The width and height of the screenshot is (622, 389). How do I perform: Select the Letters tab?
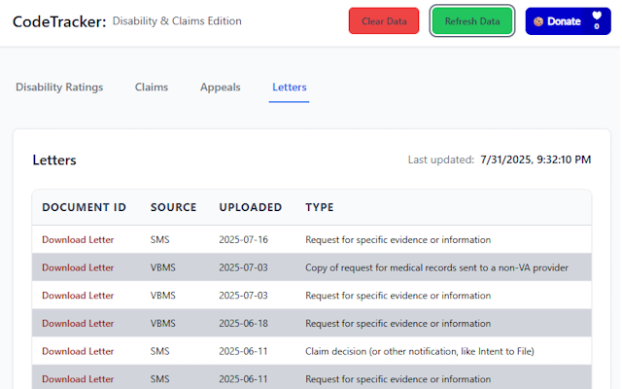coord(290,87)
